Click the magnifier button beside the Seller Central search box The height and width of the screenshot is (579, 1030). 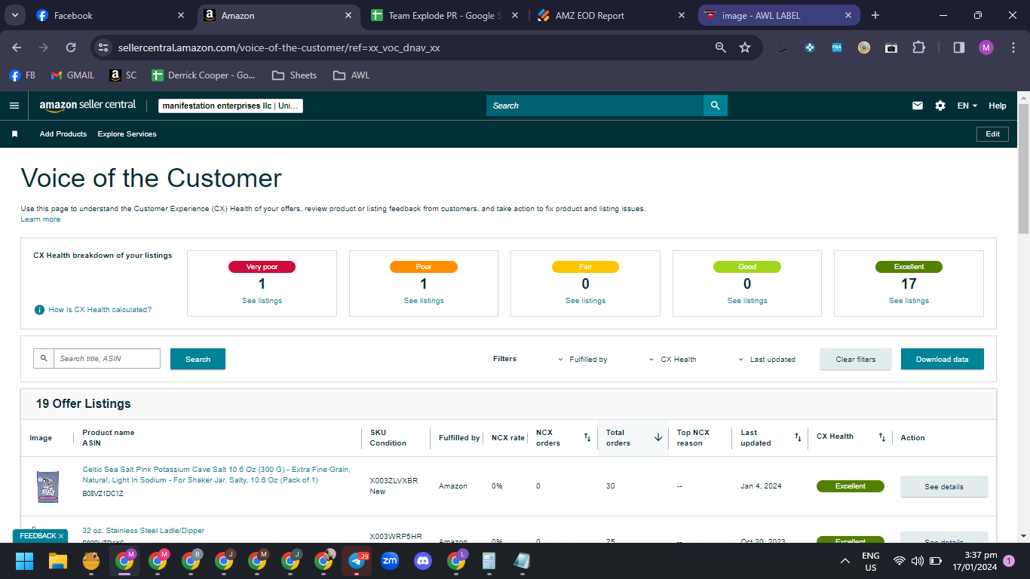(715, 106)
